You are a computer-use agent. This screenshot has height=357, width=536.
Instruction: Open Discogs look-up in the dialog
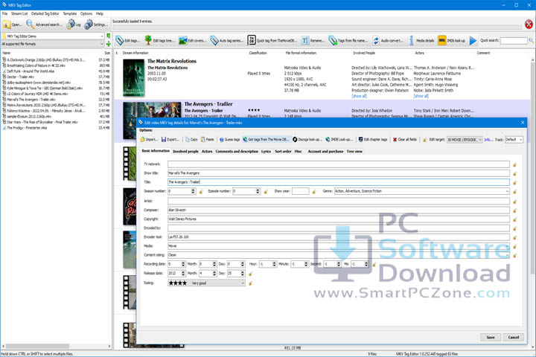point(307,139)
